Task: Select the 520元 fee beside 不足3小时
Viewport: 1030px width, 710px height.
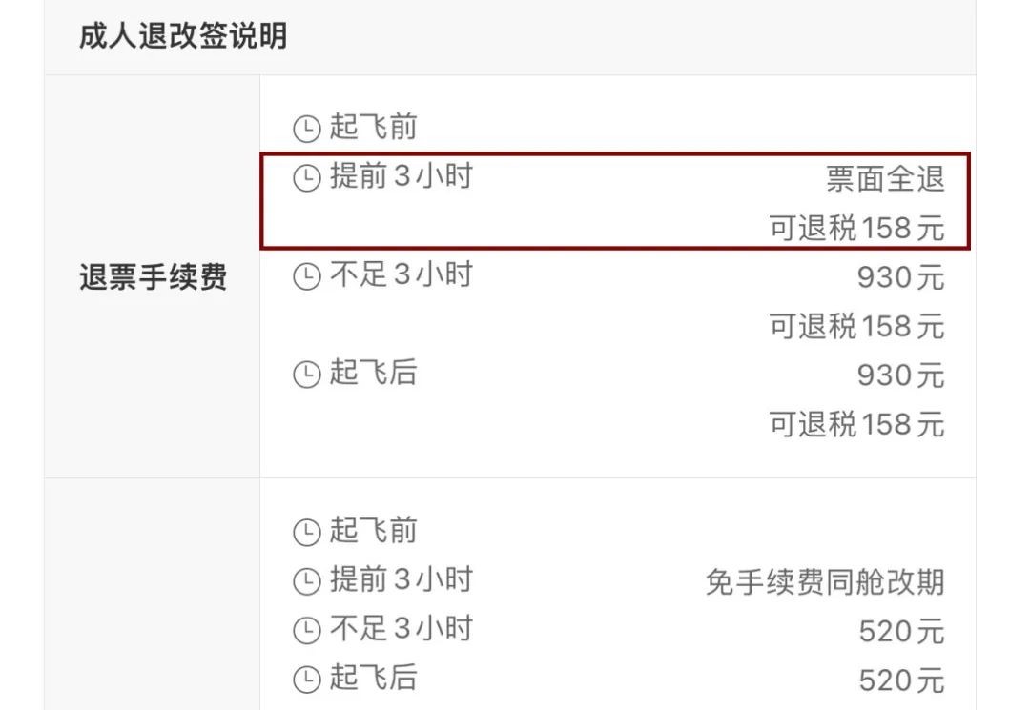Action: coord(901,631)
